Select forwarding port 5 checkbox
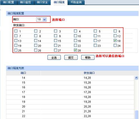This screenshot has height=119, width=139. pyautogui.click(x=95, y=31)
